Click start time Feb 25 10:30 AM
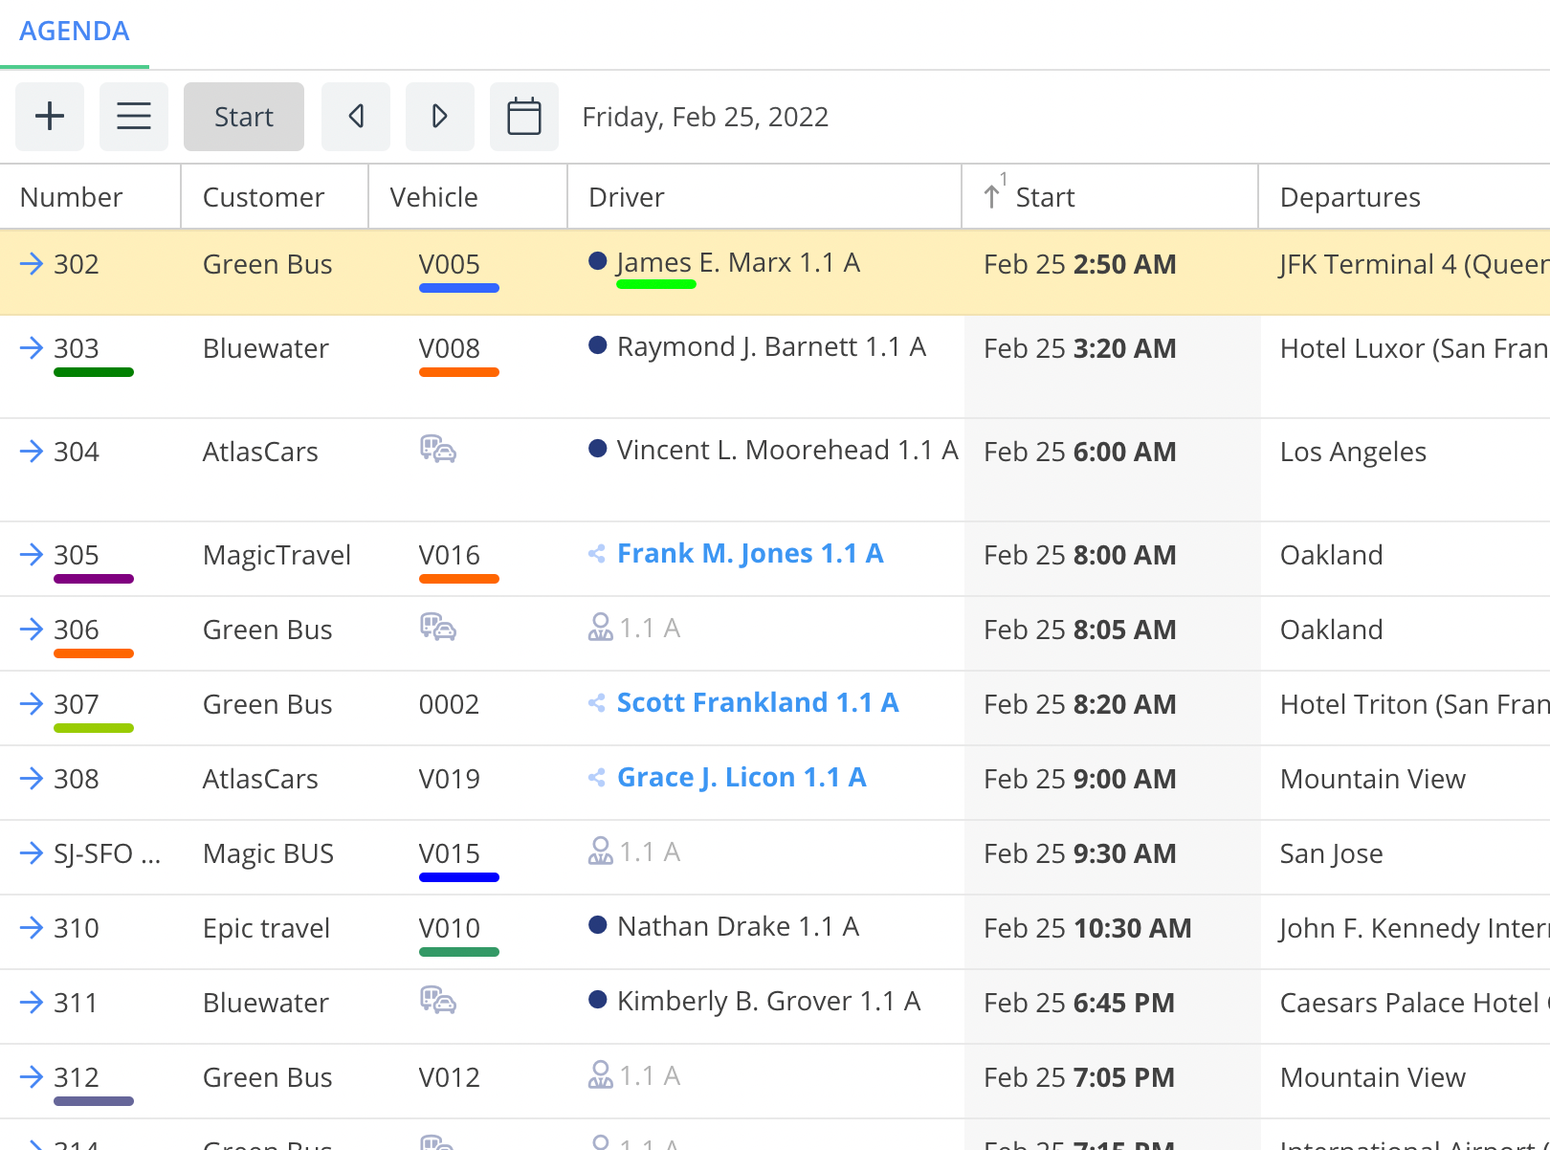This screenshot has height=1150, width=1550. click(x=1088, y=928)
